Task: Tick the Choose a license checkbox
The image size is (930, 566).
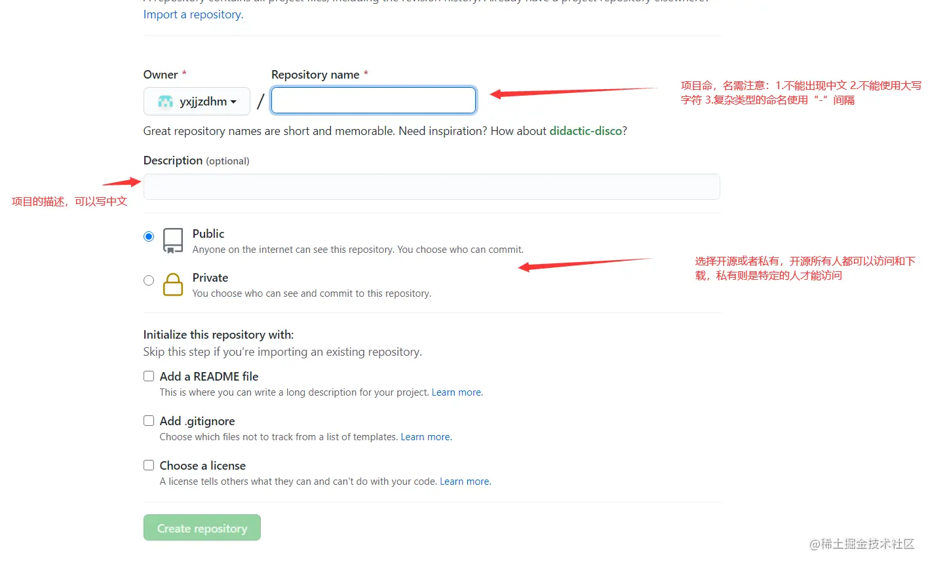Action: point(149,465)
